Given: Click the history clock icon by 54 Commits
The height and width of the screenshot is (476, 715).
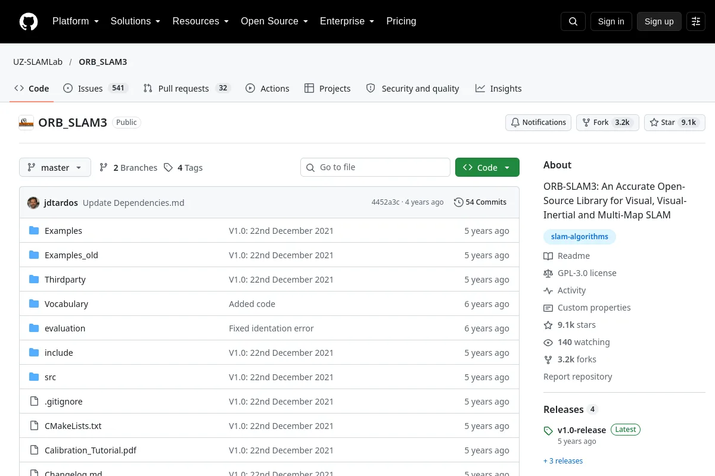Looking at the screenshot, I should (458, 202).
